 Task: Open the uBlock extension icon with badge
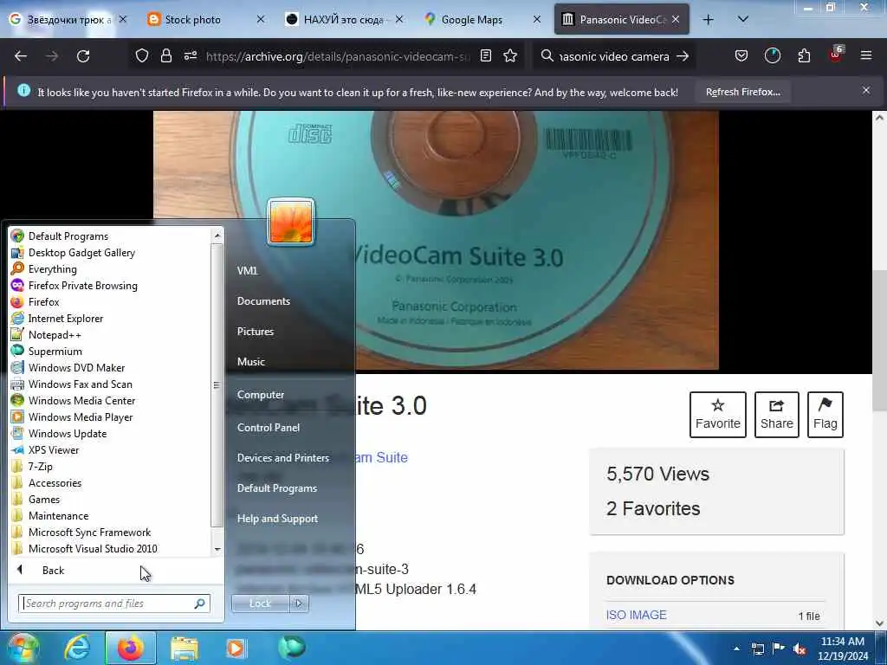836,55
